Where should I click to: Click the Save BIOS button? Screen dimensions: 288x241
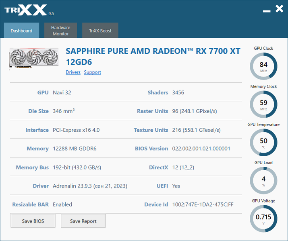(x=33, y=221)
